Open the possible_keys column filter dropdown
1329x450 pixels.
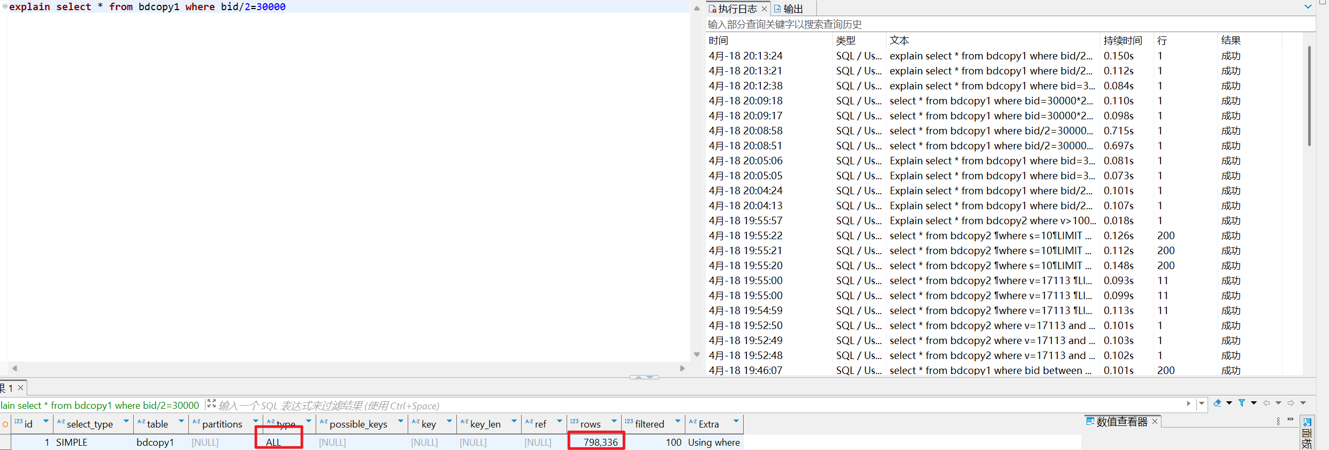[x=401, y=421]
